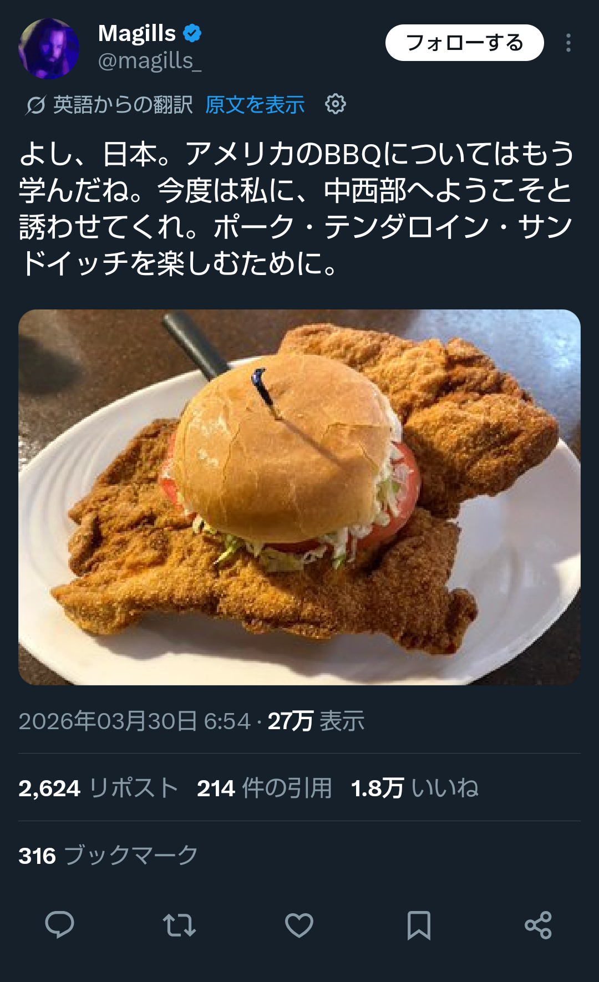The width and height of the screenshot is (599, 982).
Task: Tap the 27万 表示 view count
Action: tap(316, 721)
